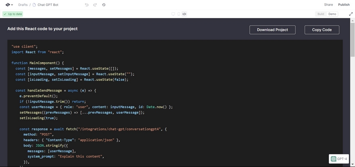
Task: Click the await fetch conversationgpt4 line
Action: tap(93, 129)
